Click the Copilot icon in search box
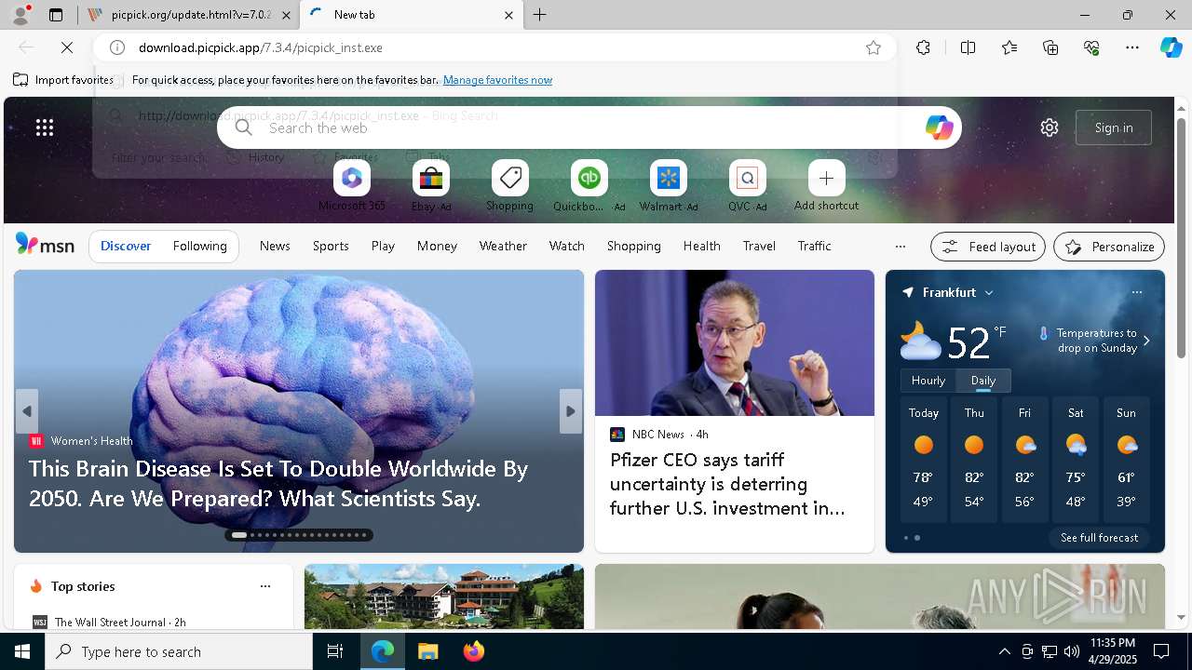The image size is (1192, 670). click(x=939, y=127)
